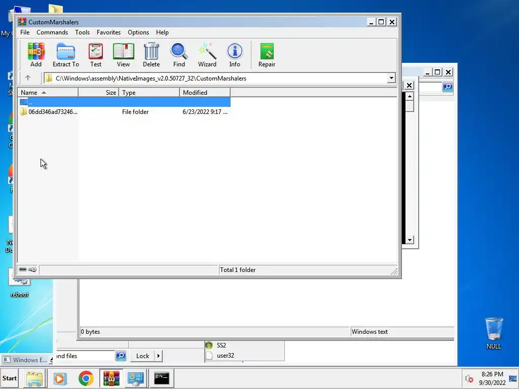The image size is (519, 389).
Task: Open Windows Media Player taskbar icon
Action: pyautogui.click(x=60, y=378)
